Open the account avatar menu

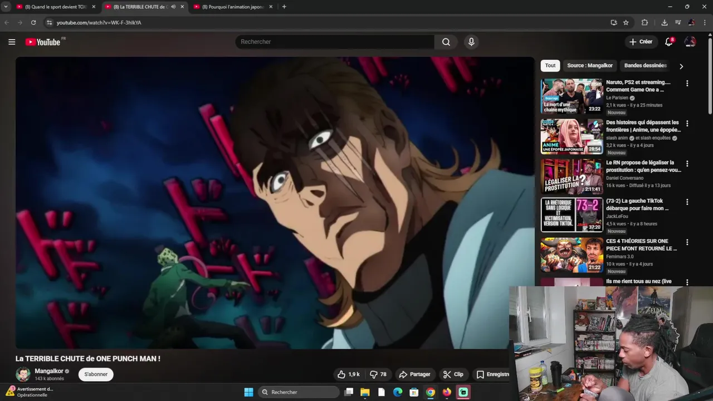[x=690, y=42]
